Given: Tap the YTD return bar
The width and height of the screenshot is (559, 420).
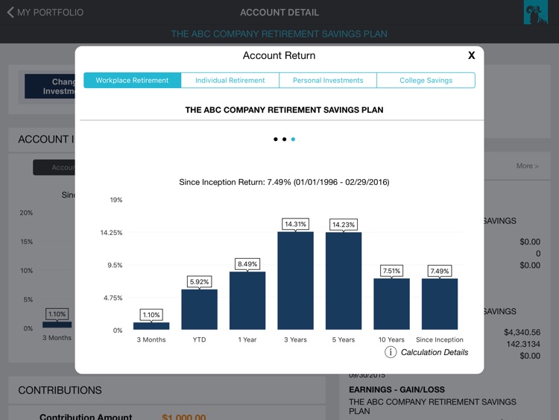Looking at the screenshot, I should click(x=199, y=310).
